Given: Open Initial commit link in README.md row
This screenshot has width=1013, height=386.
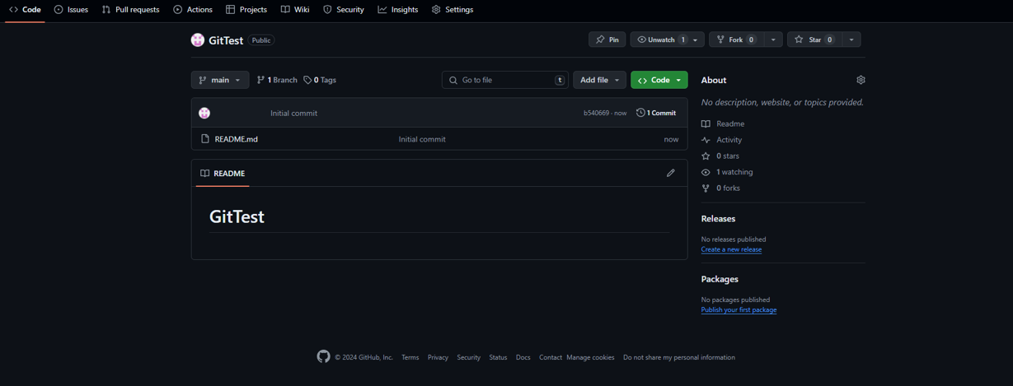Looking at the screenshot, I should point(422,139).
